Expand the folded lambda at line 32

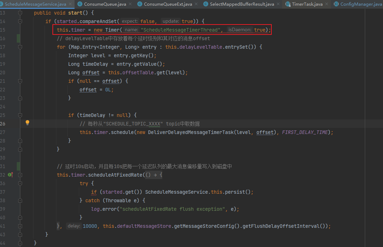(20, 175)
